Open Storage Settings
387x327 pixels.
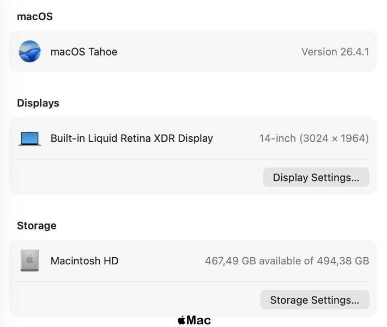[315, 300]
